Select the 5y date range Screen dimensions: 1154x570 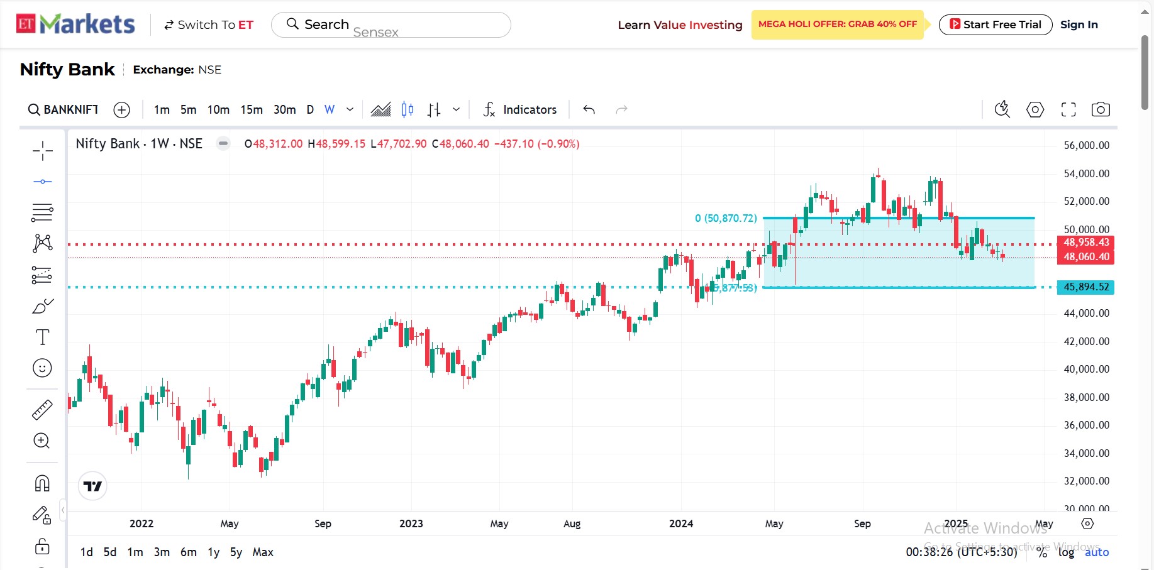coord(236,552)
